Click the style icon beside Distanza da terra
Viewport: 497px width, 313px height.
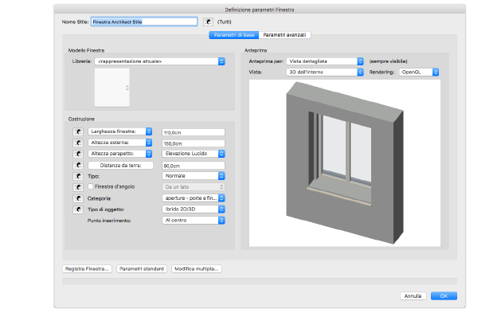[x=78, y=166]
